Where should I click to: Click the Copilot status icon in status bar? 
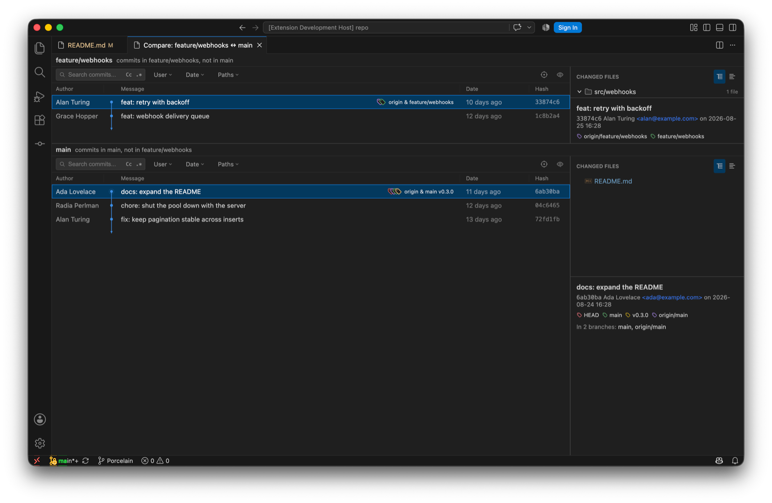tap(719, 461)
